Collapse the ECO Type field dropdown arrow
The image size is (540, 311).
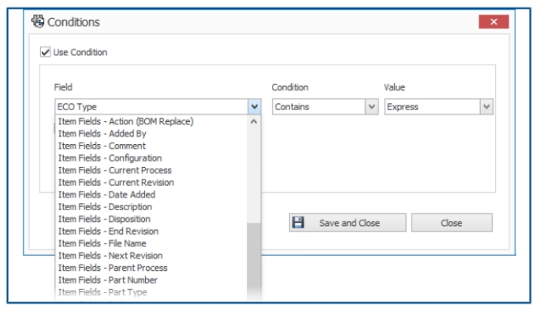click(254, 106)
